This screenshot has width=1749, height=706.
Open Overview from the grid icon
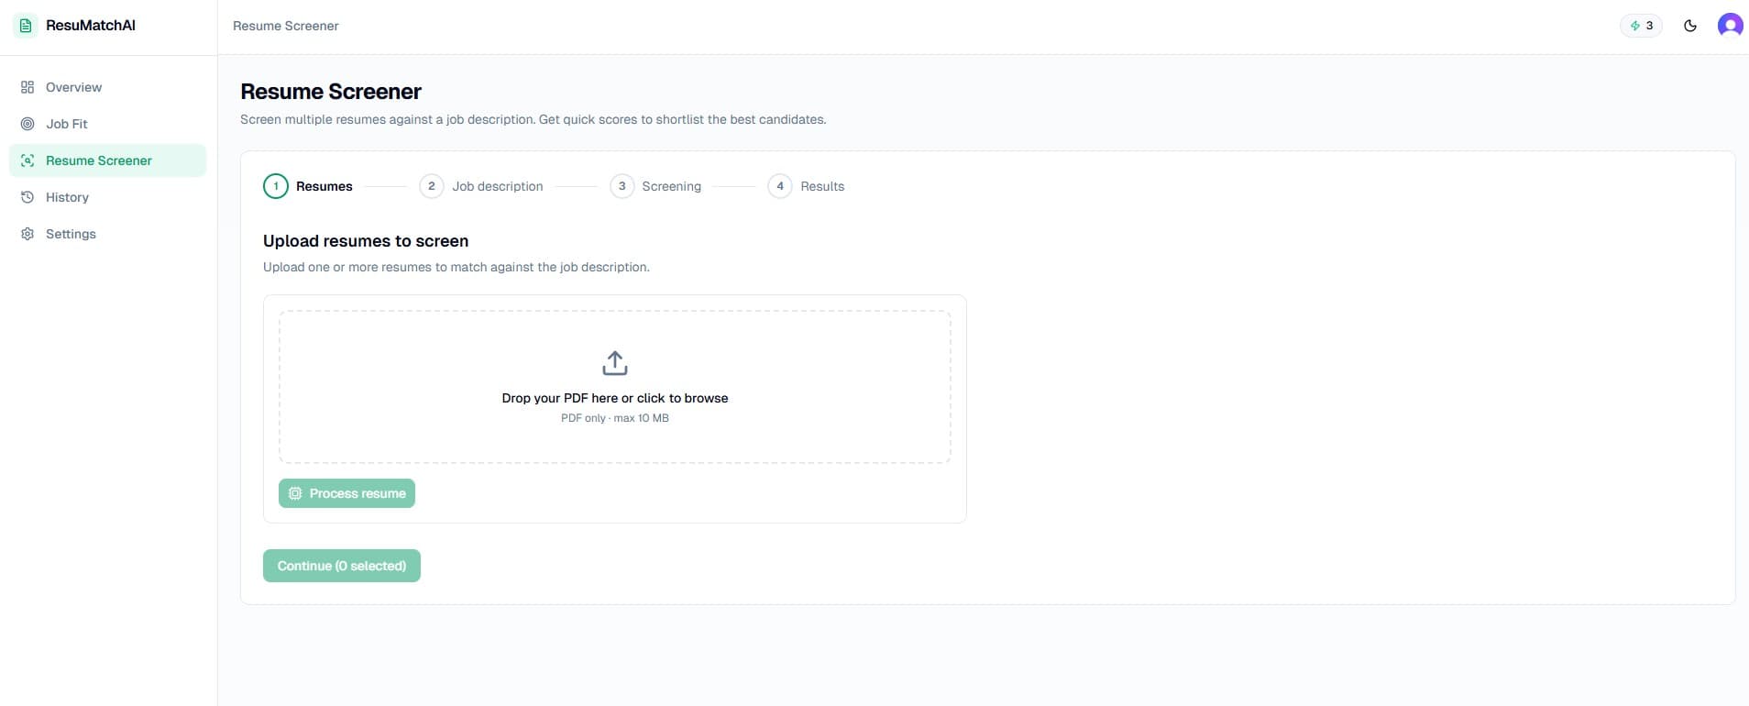click(x=27, y=87)
